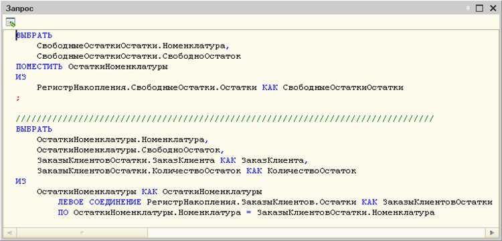Maximize the Запрос window
The width and height of the screenshot is (502, 241).
(x=479, y=8)
